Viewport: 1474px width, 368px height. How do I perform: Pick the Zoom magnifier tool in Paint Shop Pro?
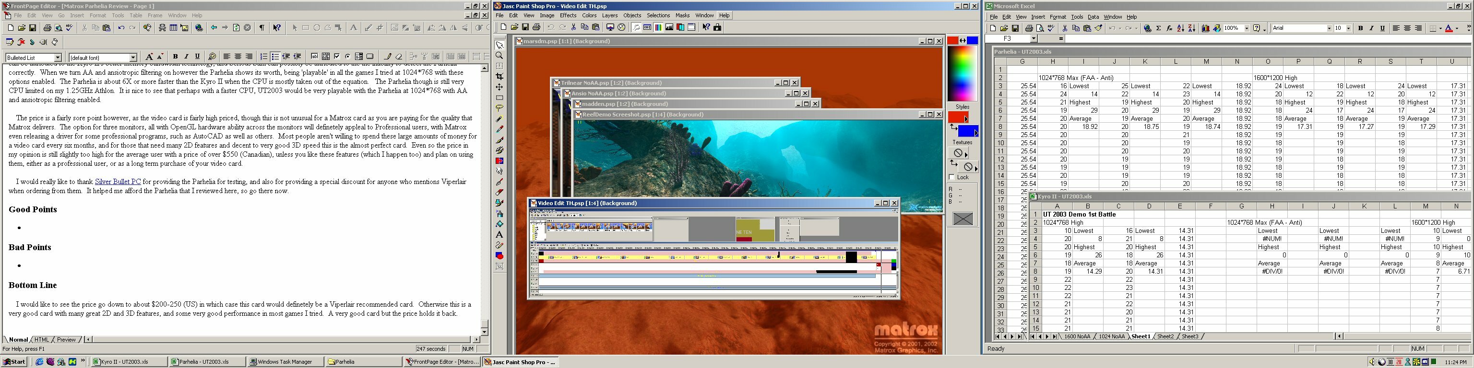tap(499, 56)
